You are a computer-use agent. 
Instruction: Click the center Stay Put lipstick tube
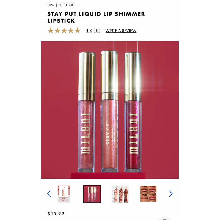click(x=109, y=112)
